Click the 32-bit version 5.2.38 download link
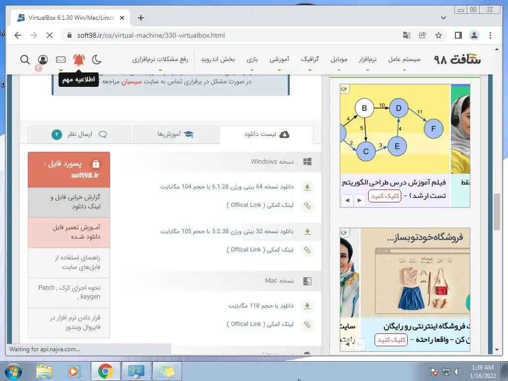 coord(227,232)
